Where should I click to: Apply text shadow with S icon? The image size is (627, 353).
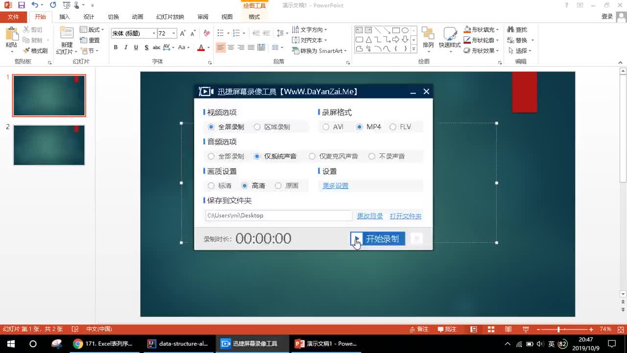tap(146, 48)
